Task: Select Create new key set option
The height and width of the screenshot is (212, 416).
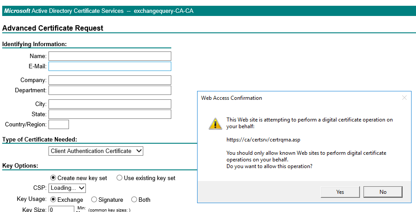Action: click(x=53, y=178)
